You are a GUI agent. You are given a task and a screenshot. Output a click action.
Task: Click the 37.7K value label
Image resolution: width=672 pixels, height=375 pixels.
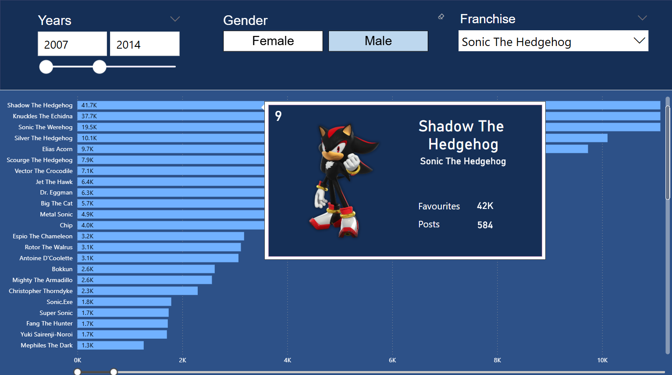[89, 116]
